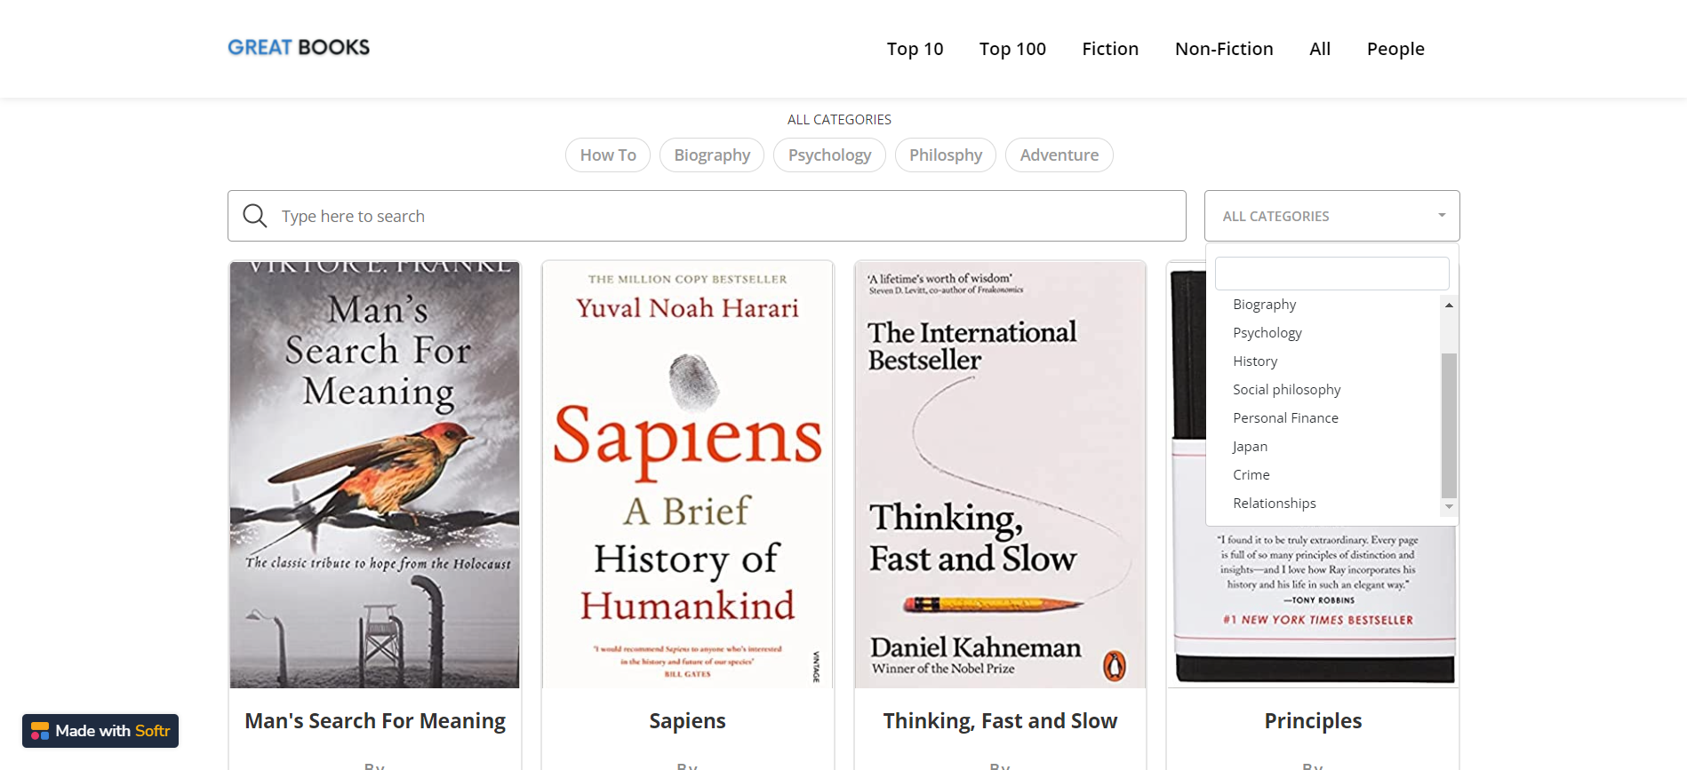Screen dimensions: 1687x770
Task: Pick Crime in the categories dropdown
Action: [1251, 474]
